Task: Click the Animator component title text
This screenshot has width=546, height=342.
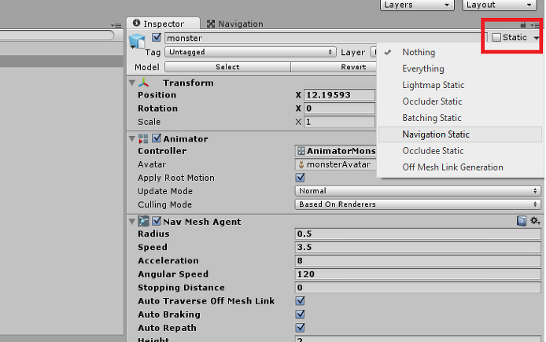Action: coord(185,139)
